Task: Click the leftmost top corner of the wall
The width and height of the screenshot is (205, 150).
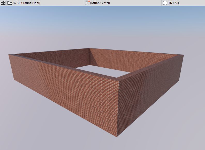Action: click(9, 54)
